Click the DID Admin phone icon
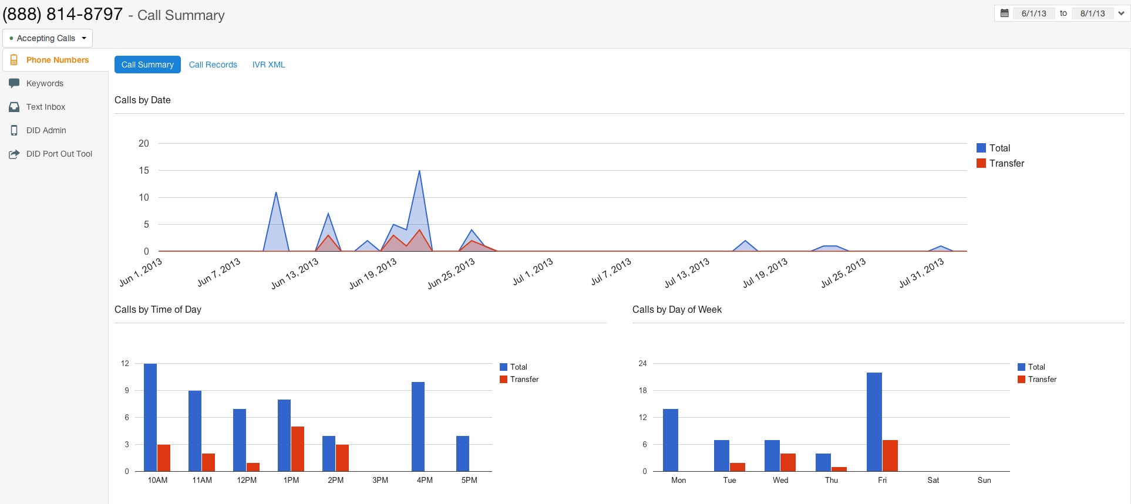The height and width of the screenshot is (504, 1131). click(x=14, y=130)
